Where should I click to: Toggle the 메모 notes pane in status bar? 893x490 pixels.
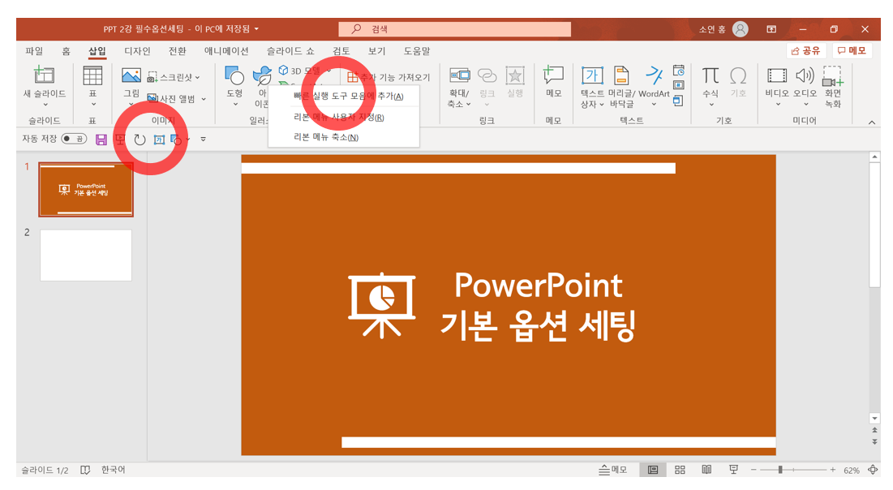(x=613, y=470)
